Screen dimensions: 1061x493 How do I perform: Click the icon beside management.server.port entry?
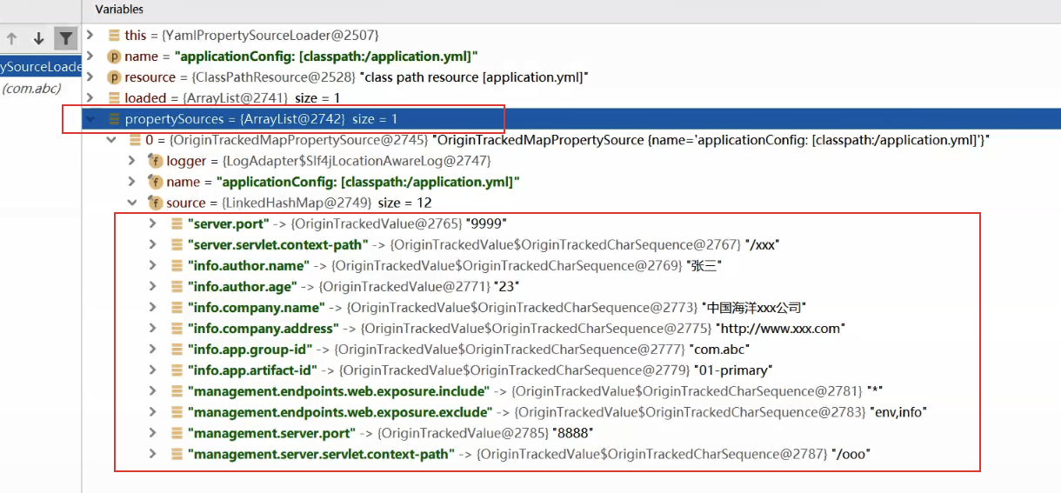point(177,432)
